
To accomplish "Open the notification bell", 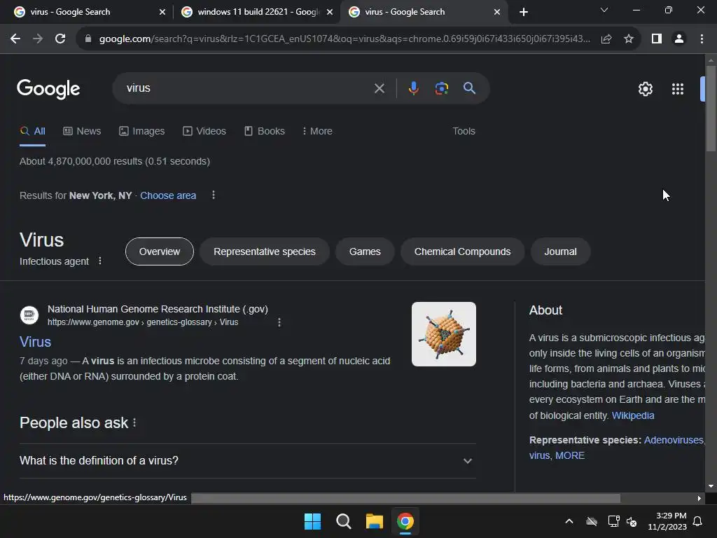I will point(698,521).
